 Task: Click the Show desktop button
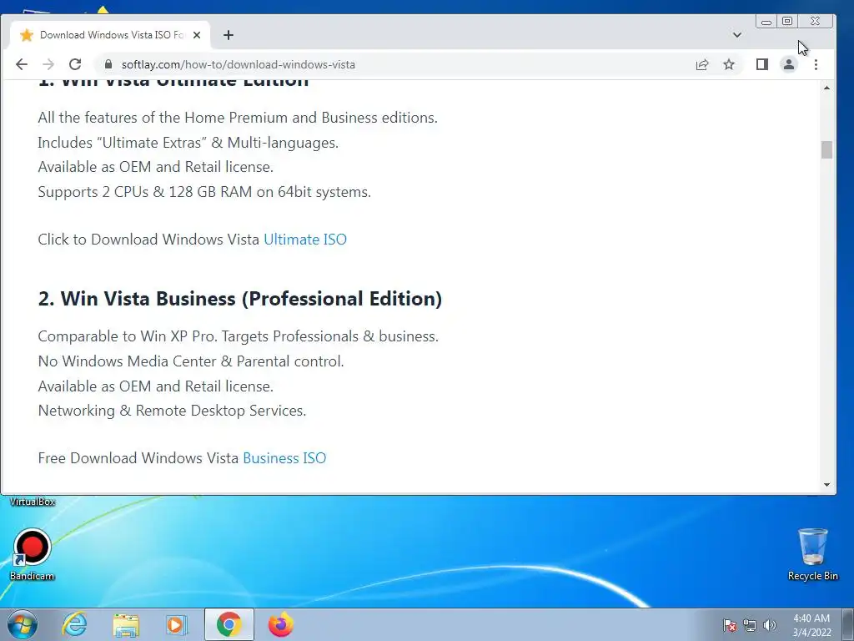click(847, 624)
